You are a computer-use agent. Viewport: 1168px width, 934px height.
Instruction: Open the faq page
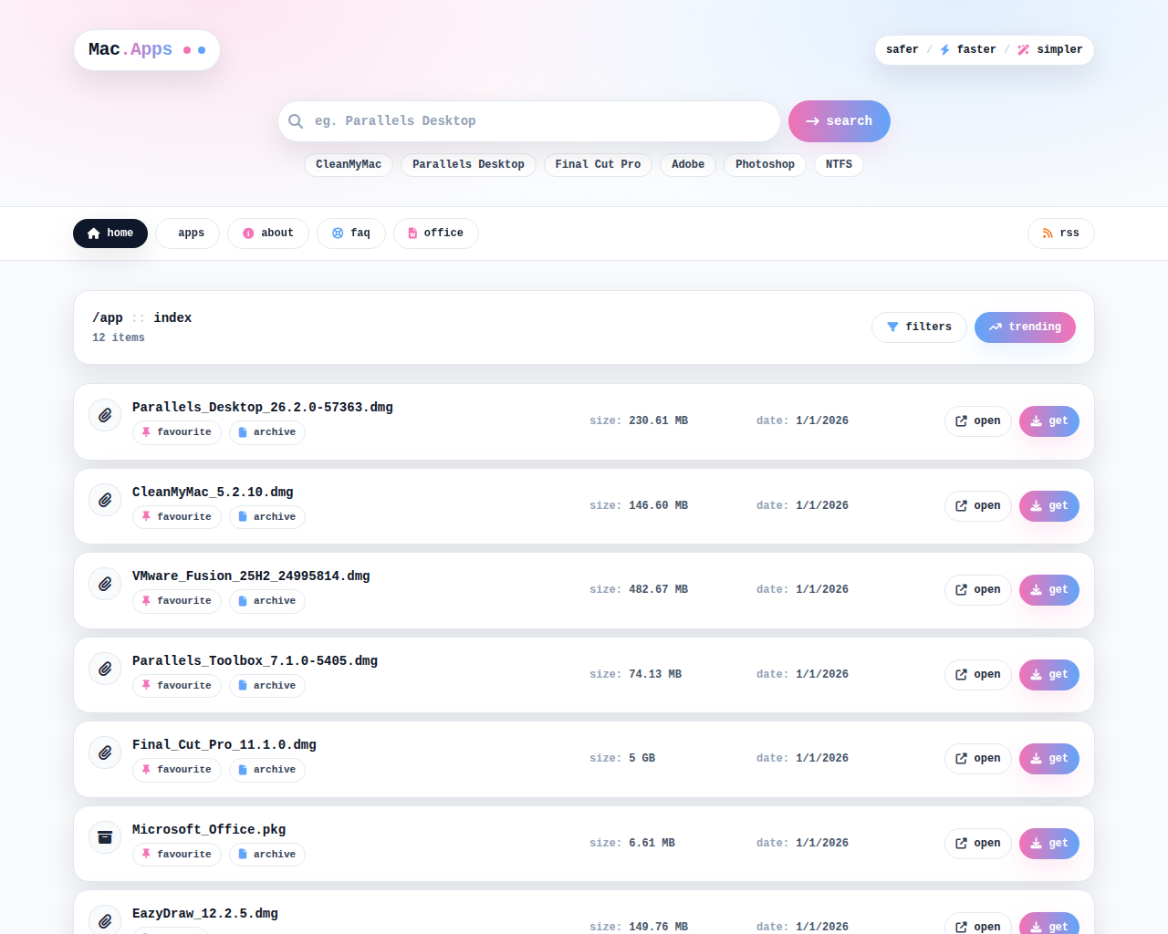[x=350, y=233]
